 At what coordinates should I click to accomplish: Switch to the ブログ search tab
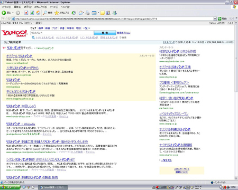pyautogui.click(x=54, y=28)
